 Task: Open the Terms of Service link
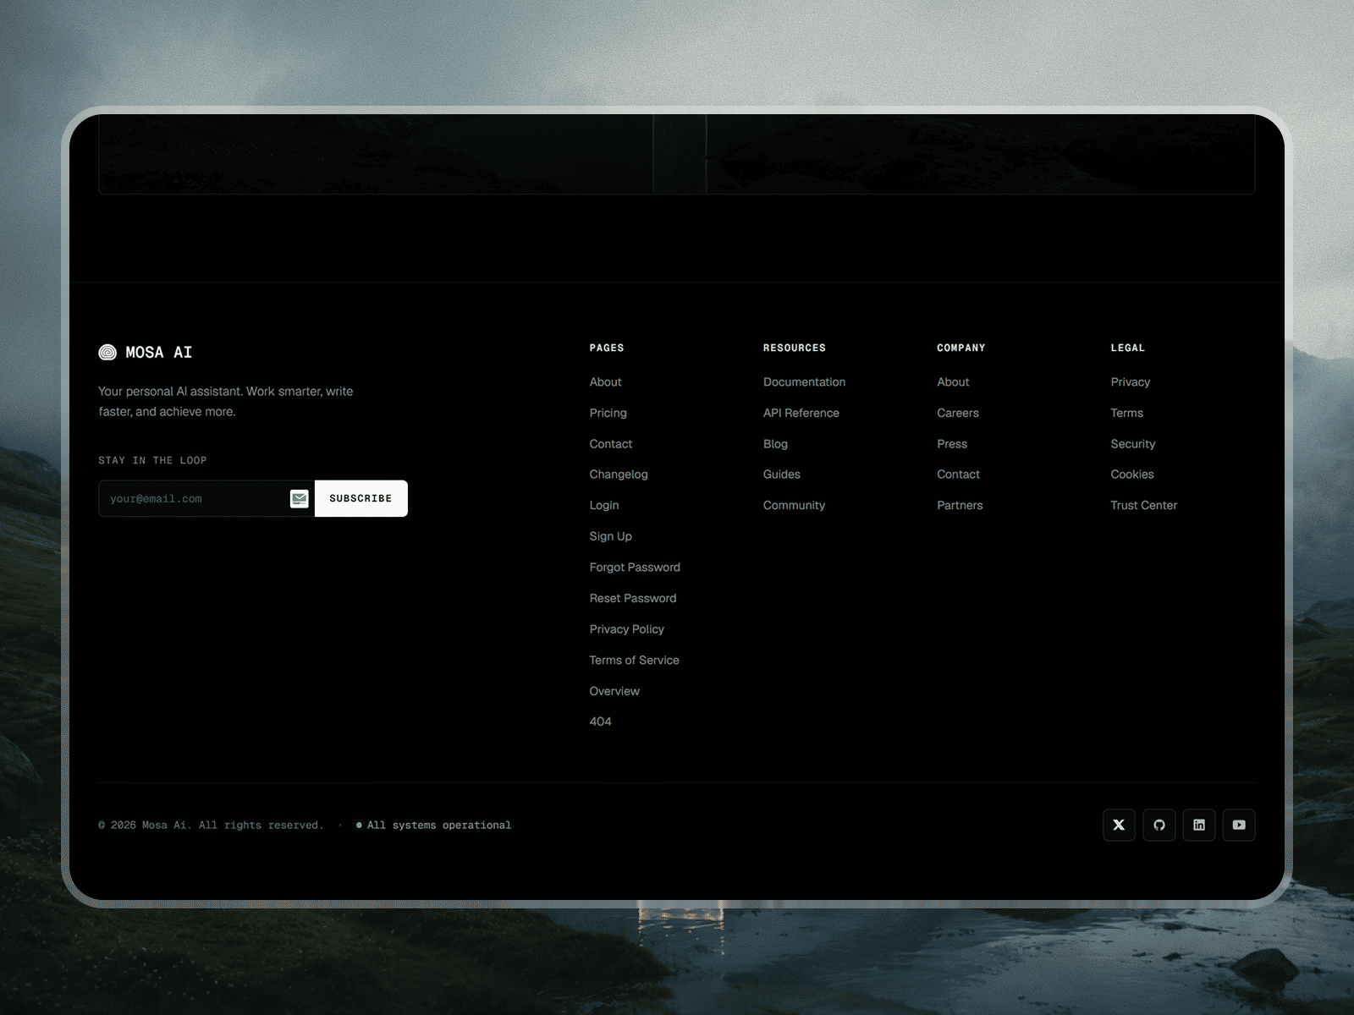[635, 660]
